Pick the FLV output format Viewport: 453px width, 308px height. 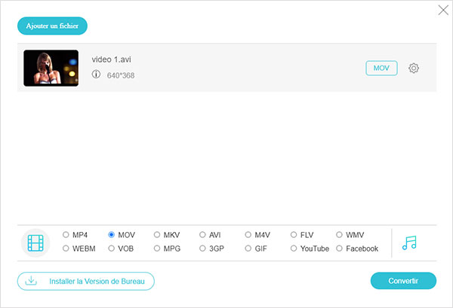294,234
